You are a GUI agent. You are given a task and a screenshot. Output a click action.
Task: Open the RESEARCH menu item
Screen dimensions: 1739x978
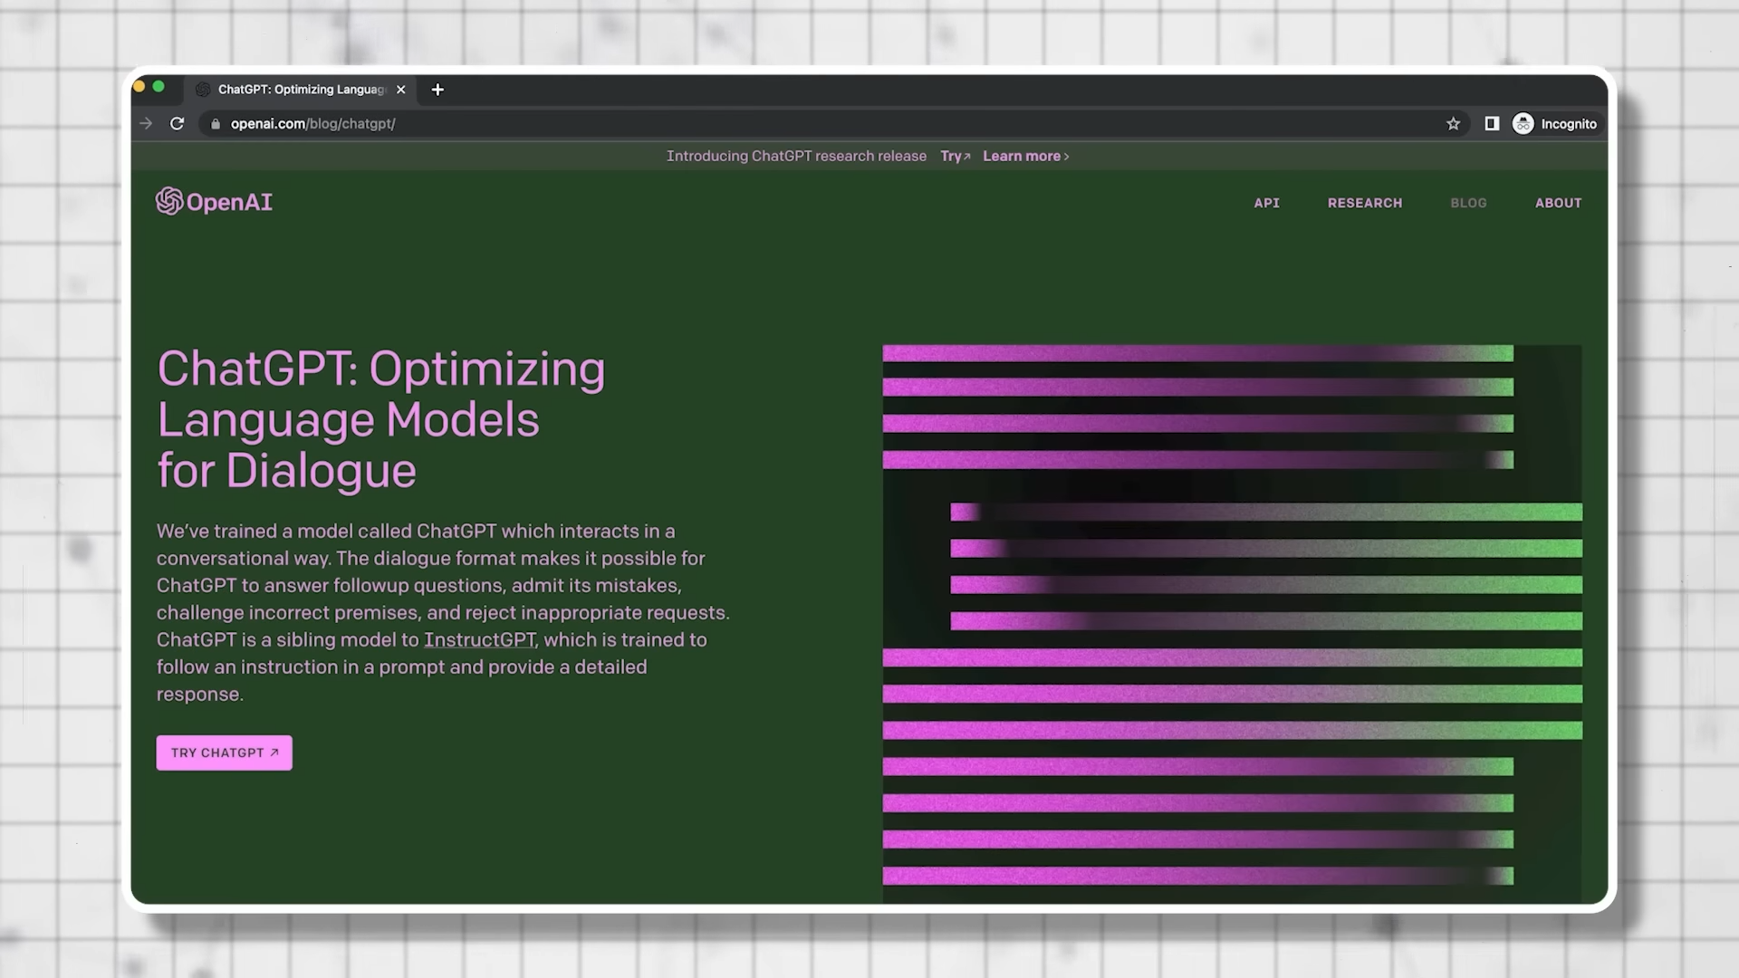pyautogui.click(x=1364, y=203)
